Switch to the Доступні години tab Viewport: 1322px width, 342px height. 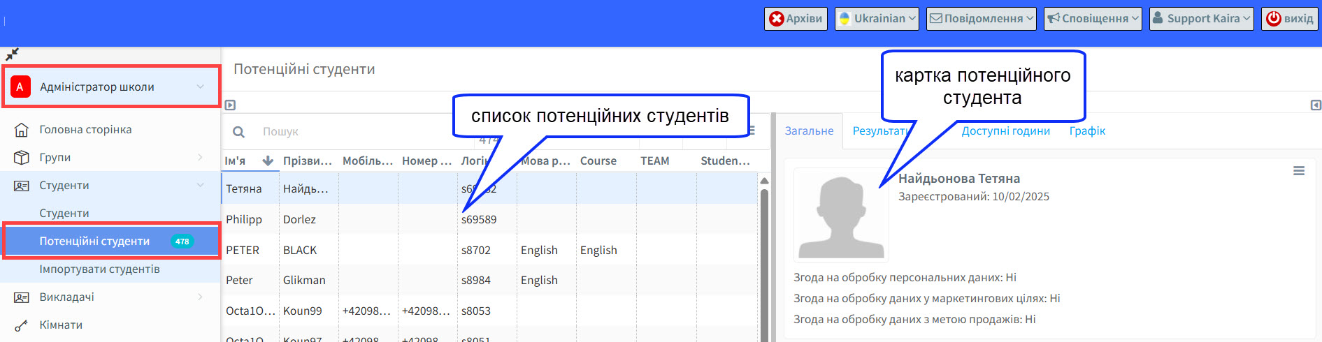1005,131
